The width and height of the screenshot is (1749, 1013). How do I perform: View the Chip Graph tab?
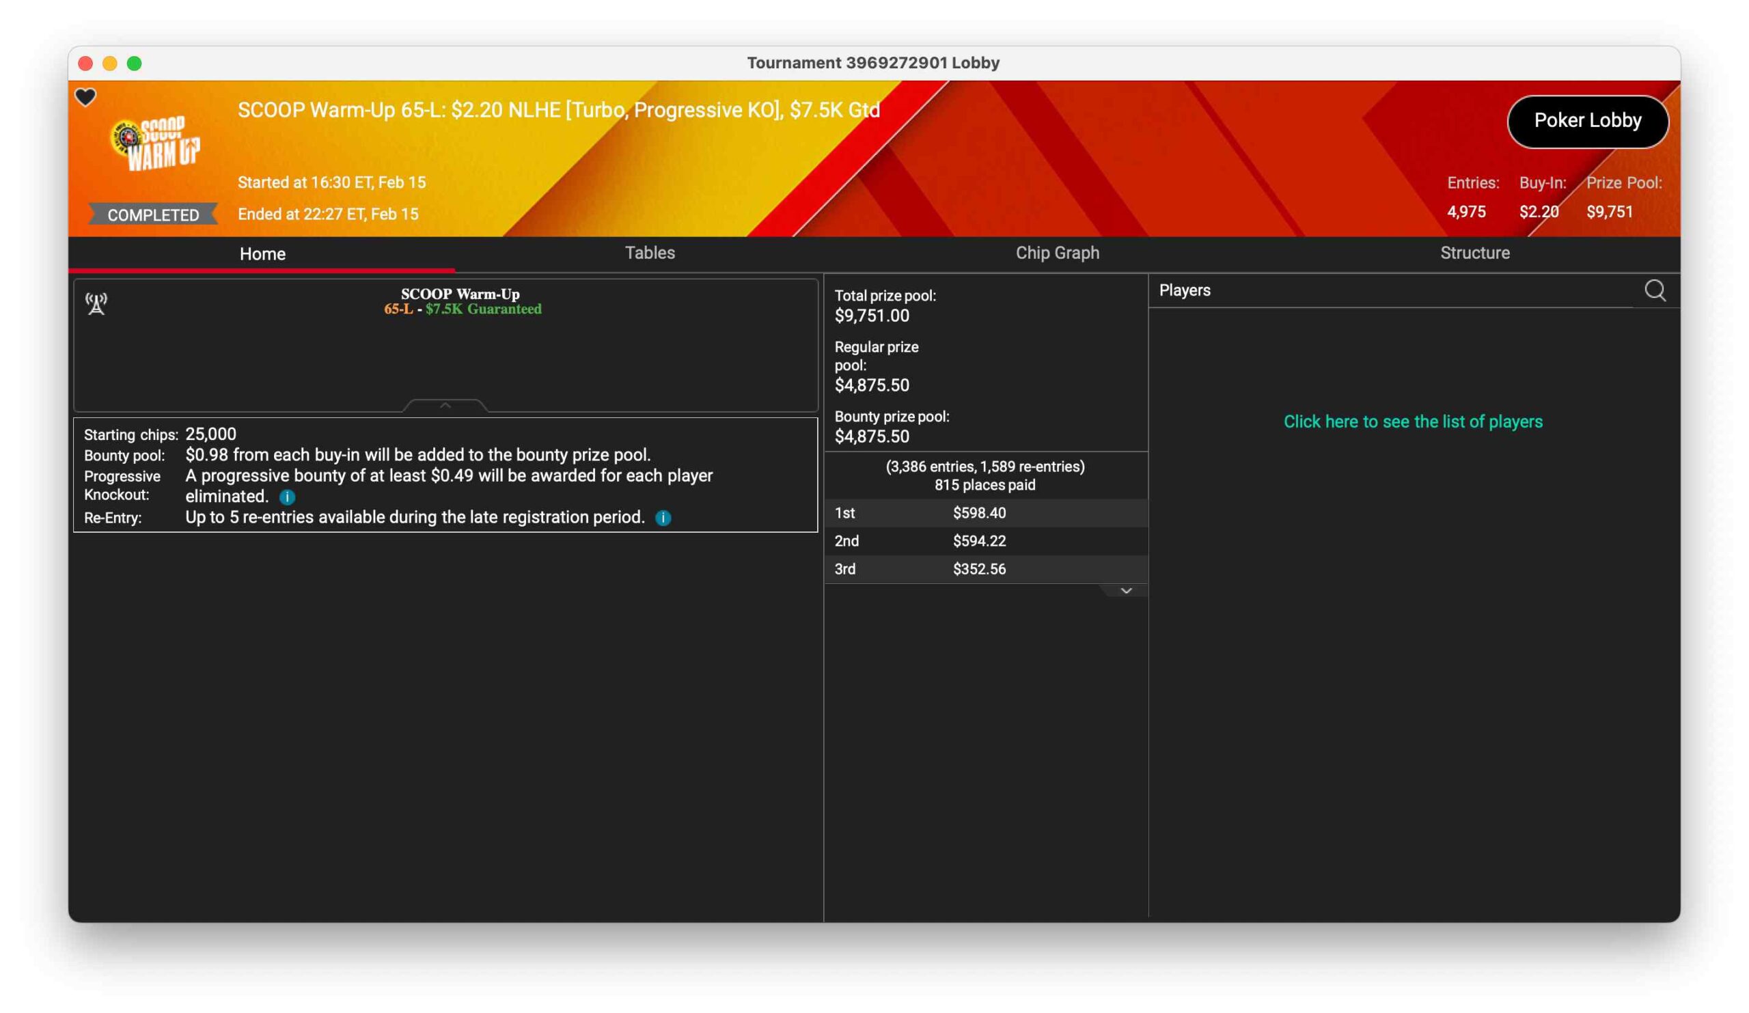click(x=1057, y=253)
